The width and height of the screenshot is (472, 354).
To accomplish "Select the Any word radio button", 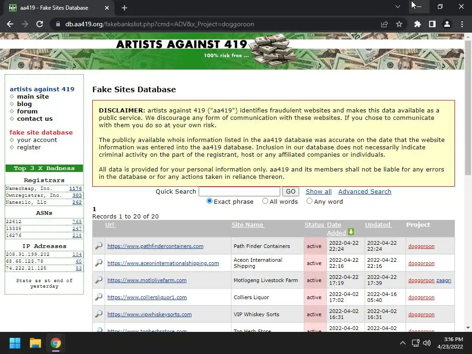I will (309, 201).
